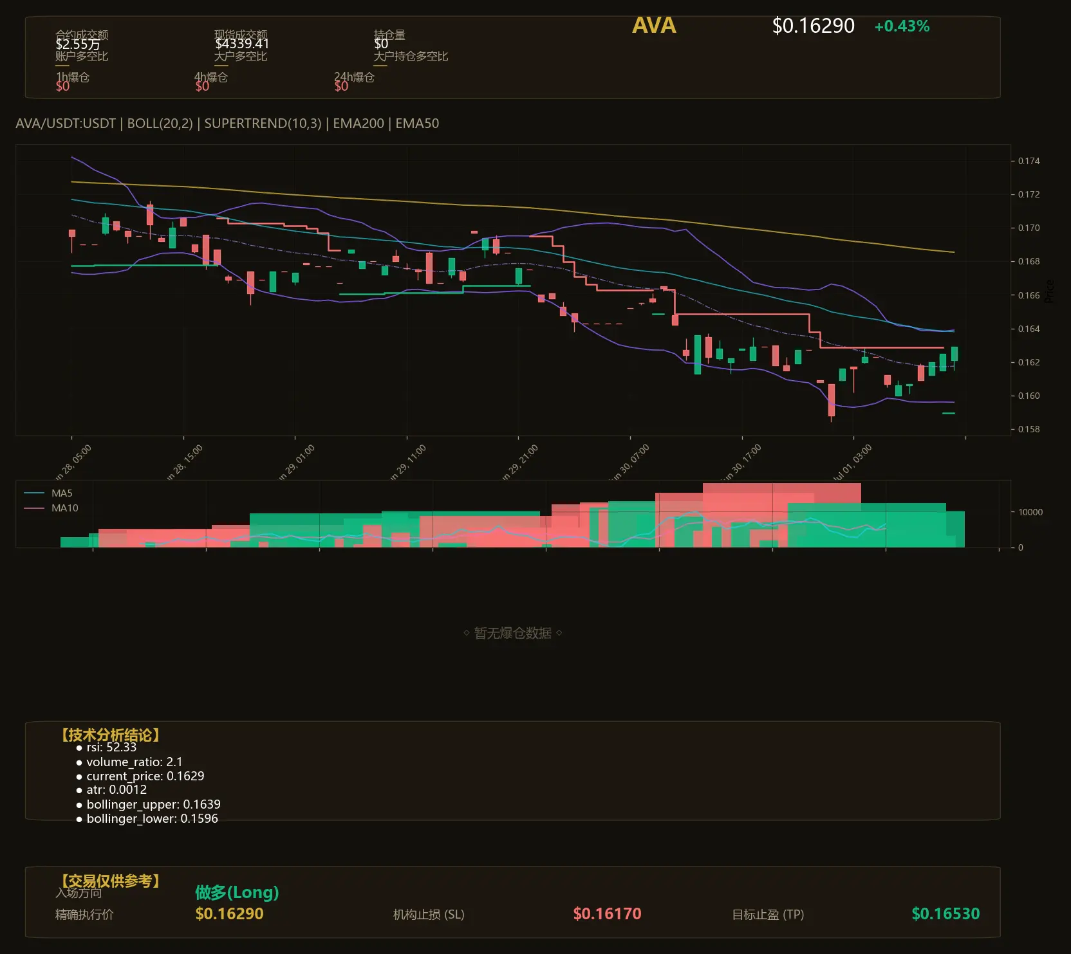This screenshot has height=954, width=1071.
Task: Select the $0.16290 current price header
Action: tap(813, 26)
